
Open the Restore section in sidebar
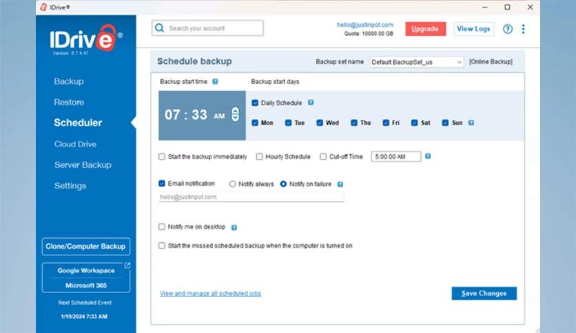(69, 102)
